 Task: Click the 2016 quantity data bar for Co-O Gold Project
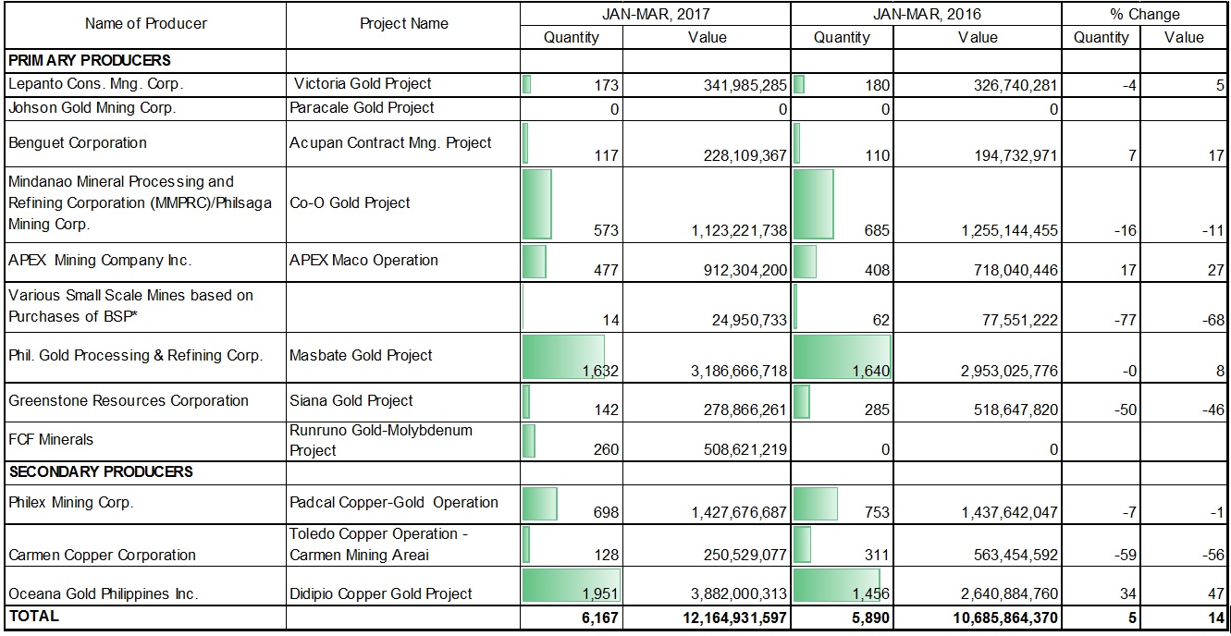coord(814,204)
